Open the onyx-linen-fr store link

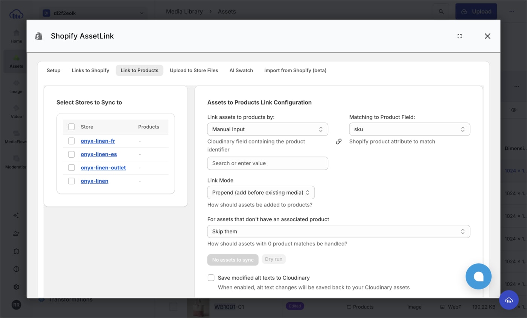pos(98,141)
